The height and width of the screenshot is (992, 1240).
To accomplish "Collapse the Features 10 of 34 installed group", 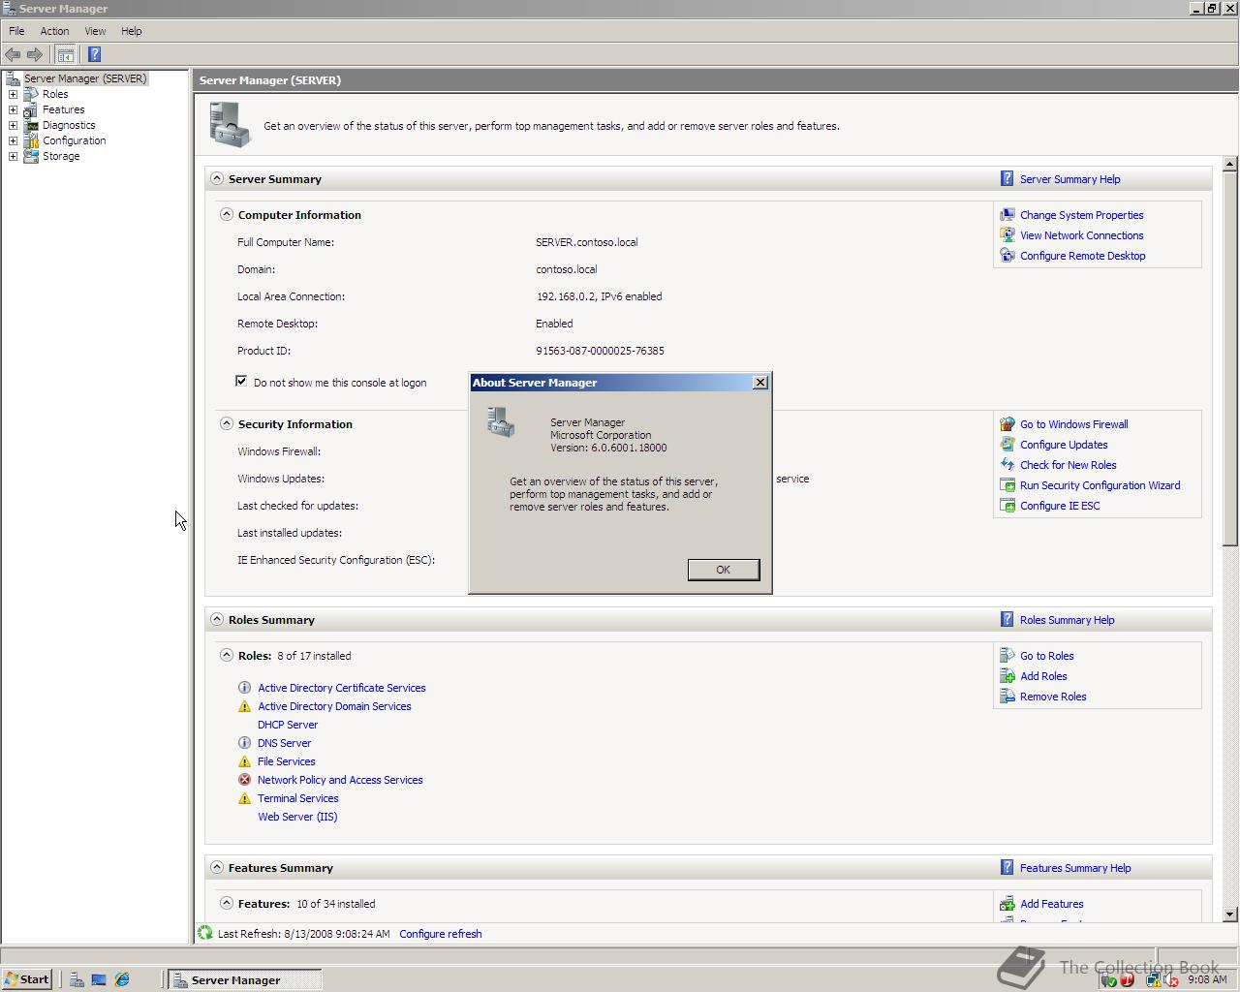I will (x=227, y=903).
